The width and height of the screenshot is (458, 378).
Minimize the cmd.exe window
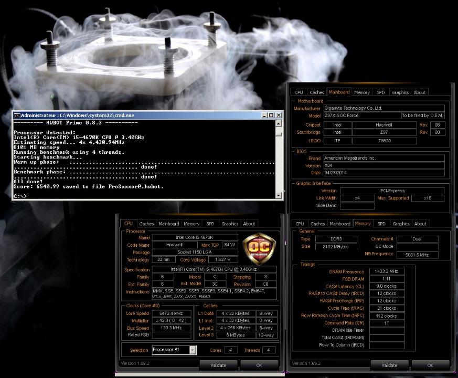point(264,115)
